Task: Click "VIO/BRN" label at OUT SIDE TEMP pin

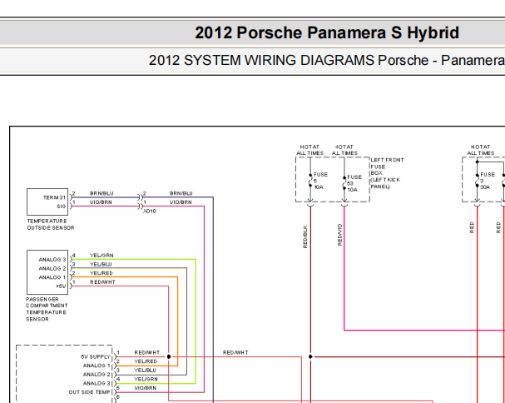Action: coord(146,388)
